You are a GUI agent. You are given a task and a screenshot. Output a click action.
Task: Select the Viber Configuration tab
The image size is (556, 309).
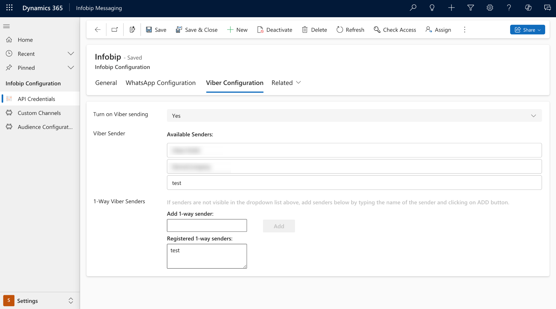tap(235, 83)
